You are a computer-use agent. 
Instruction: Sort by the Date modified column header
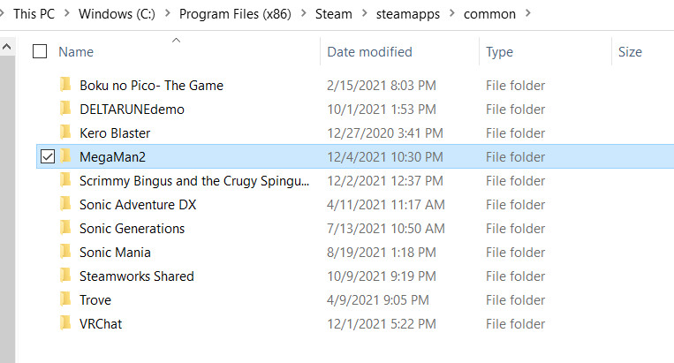click(x=369, y=52)
